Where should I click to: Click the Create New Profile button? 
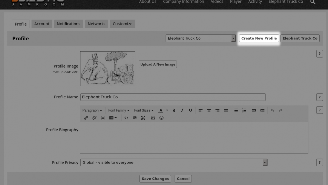point(259,38)
